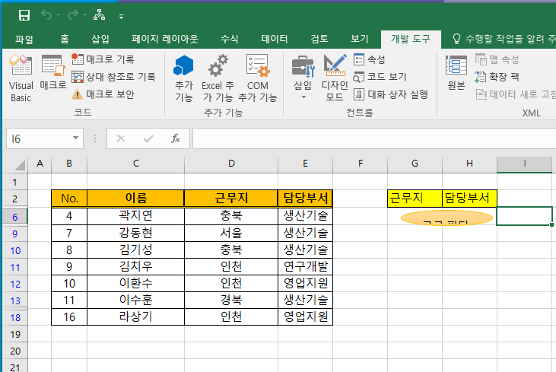556x372 pixels.
Task: Open COM 추가 기능 dialog
Action: (x=257, y=78)
